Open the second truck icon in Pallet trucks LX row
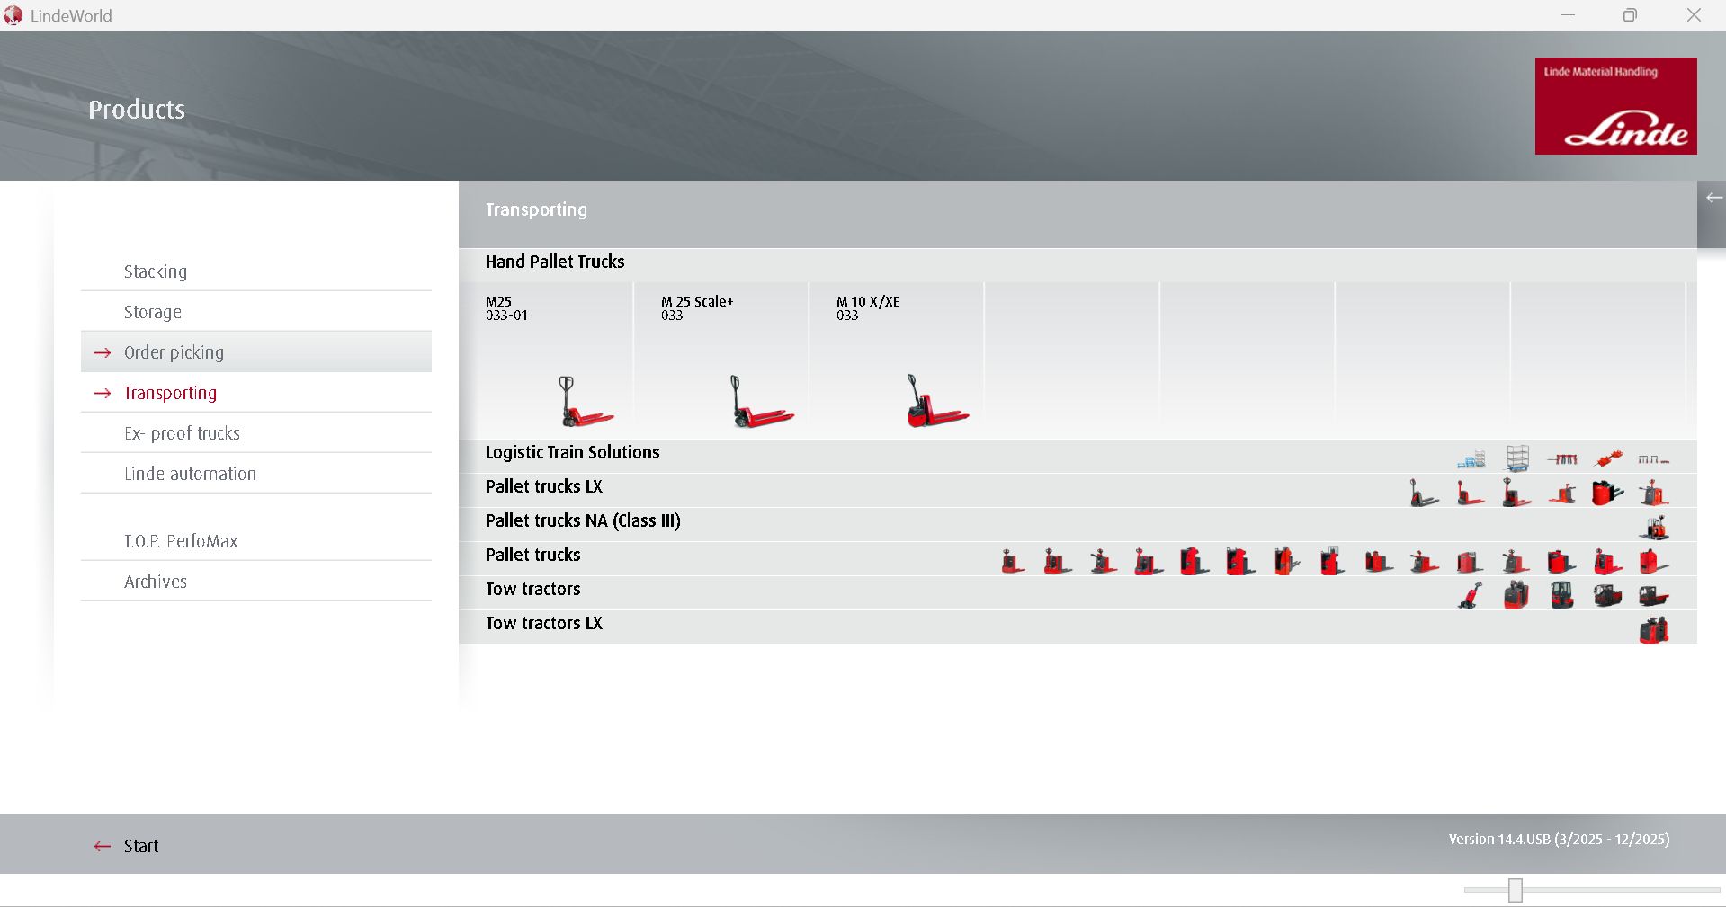The width and height of the screenshot is (1726, 907). [x=1471, y=493]
